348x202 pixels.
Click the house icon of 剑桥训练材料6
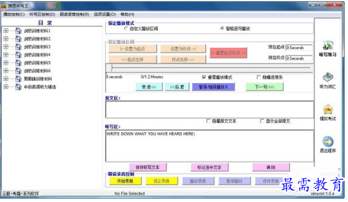[x=18, y=70]
